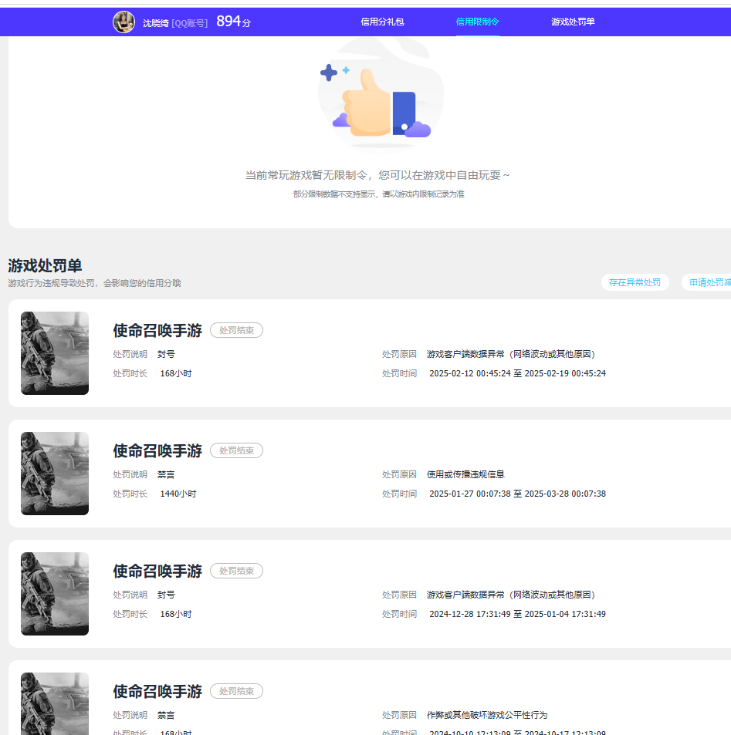
Task: Click 处罚结束 badge on 1440小时 card
Action: pyautogui.click(x=236, y=450)
